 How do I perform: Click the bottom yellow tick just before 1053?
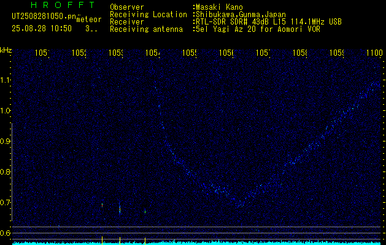pyautogui.click(x=120, y=240)
